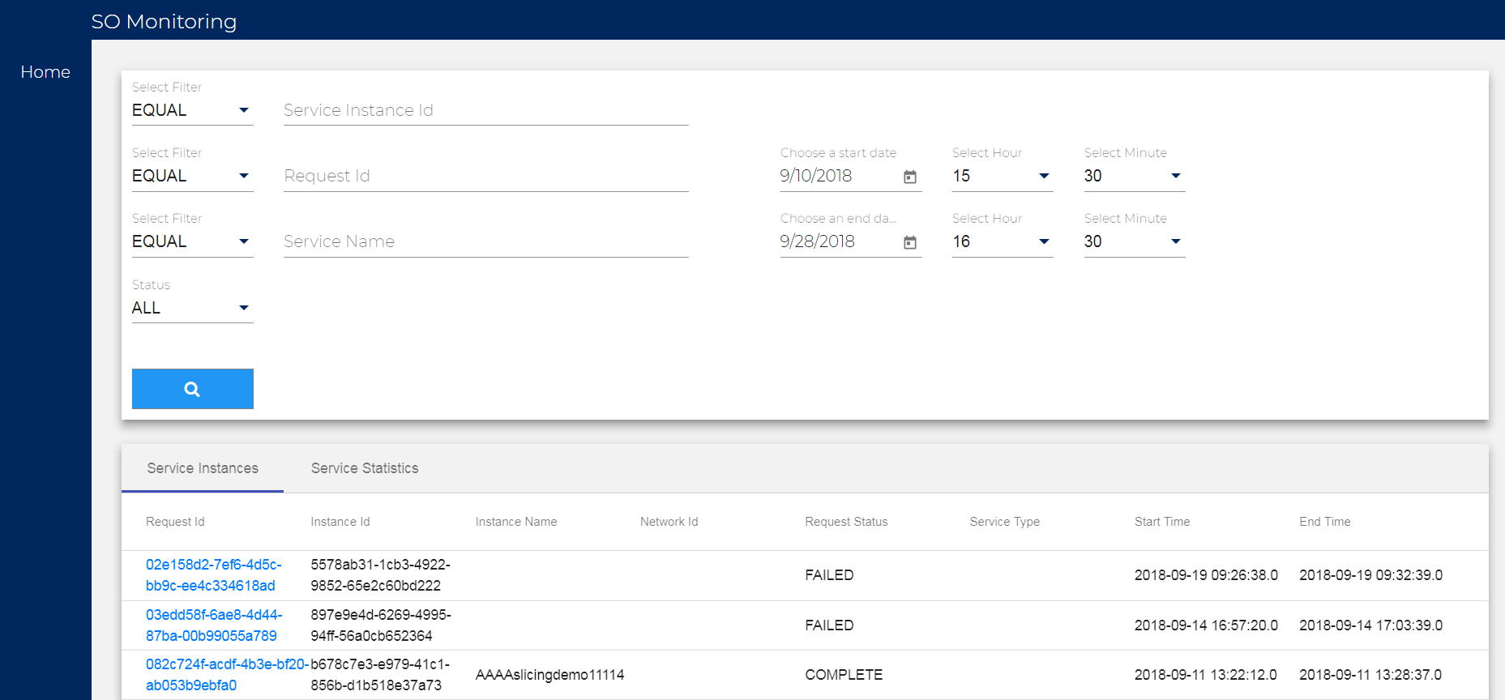1505x700 pixels.
Task: Click FAILED status in the 03edd58f row
Action: pos(829,625)
